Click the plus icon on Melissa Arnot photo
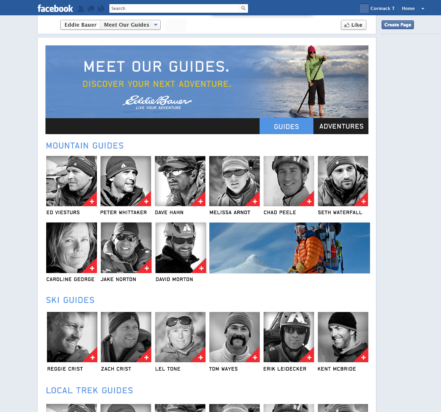This screenshot has height=412, width=441. [x=255, y=201]
